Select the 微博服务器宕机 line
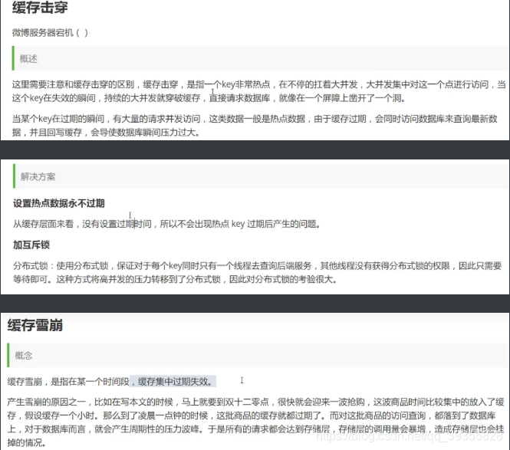This screenshot has width=510, height=450. coord(50,33)
